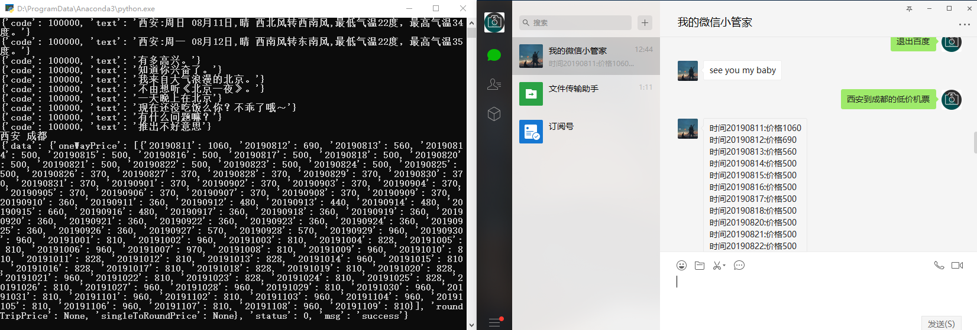The height and width of the screenshot is (330, 977).
Task: Open the Chats tab green bubble icon
Action: click(x=494, y=55)
